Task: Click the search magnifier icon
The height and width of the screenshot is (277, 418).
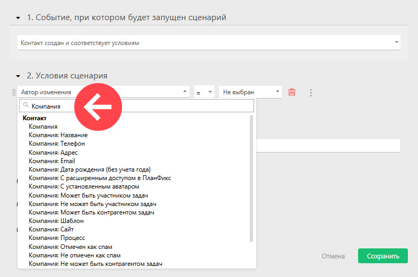Action: [x=26, y=105]
